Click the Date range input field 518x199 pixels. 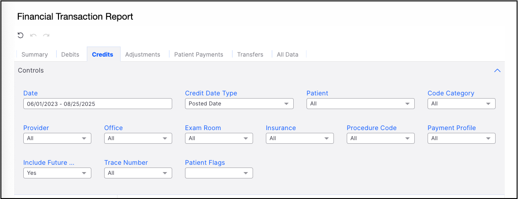(x=97, y=104)
